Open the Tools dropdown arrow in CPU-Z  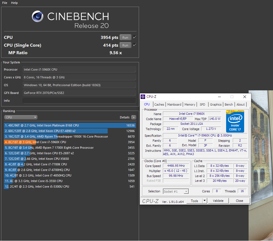coord(204,201)
